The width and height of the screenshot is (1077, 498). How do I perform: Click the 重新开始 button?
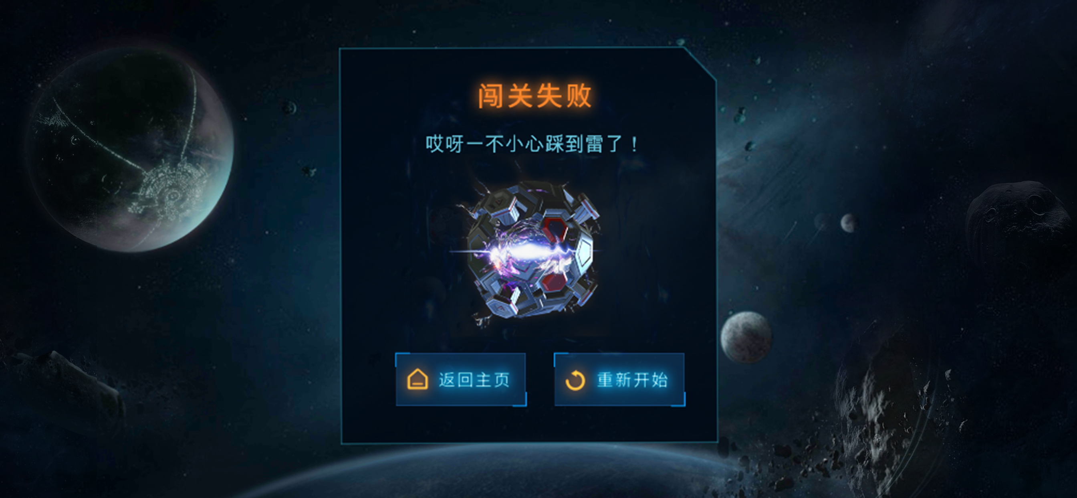(619, 379)
